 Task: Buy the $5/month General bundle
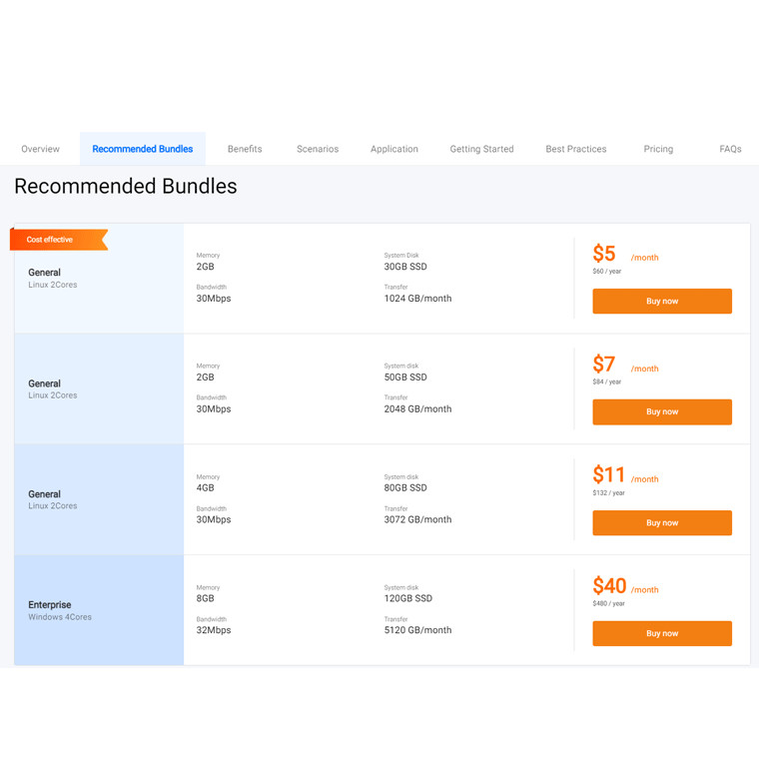pos(661,301)
